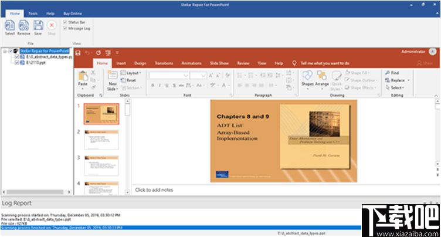
Task: Switch to the Design tab
Action: pyautogui.click(x=140, y=63)
